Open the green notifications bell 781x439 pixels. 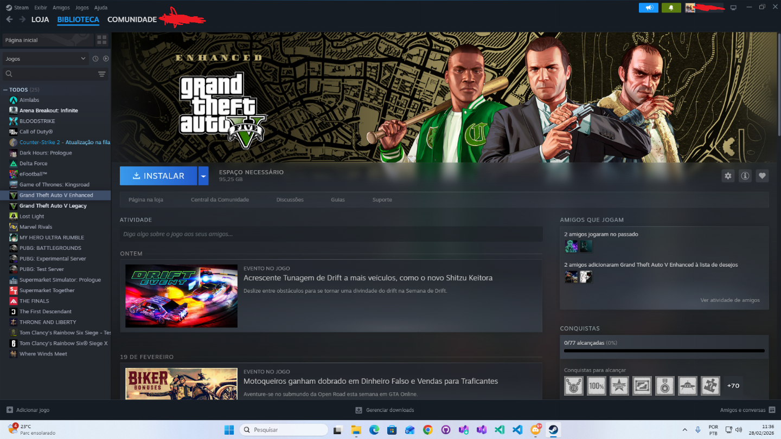tap(671, 8)
